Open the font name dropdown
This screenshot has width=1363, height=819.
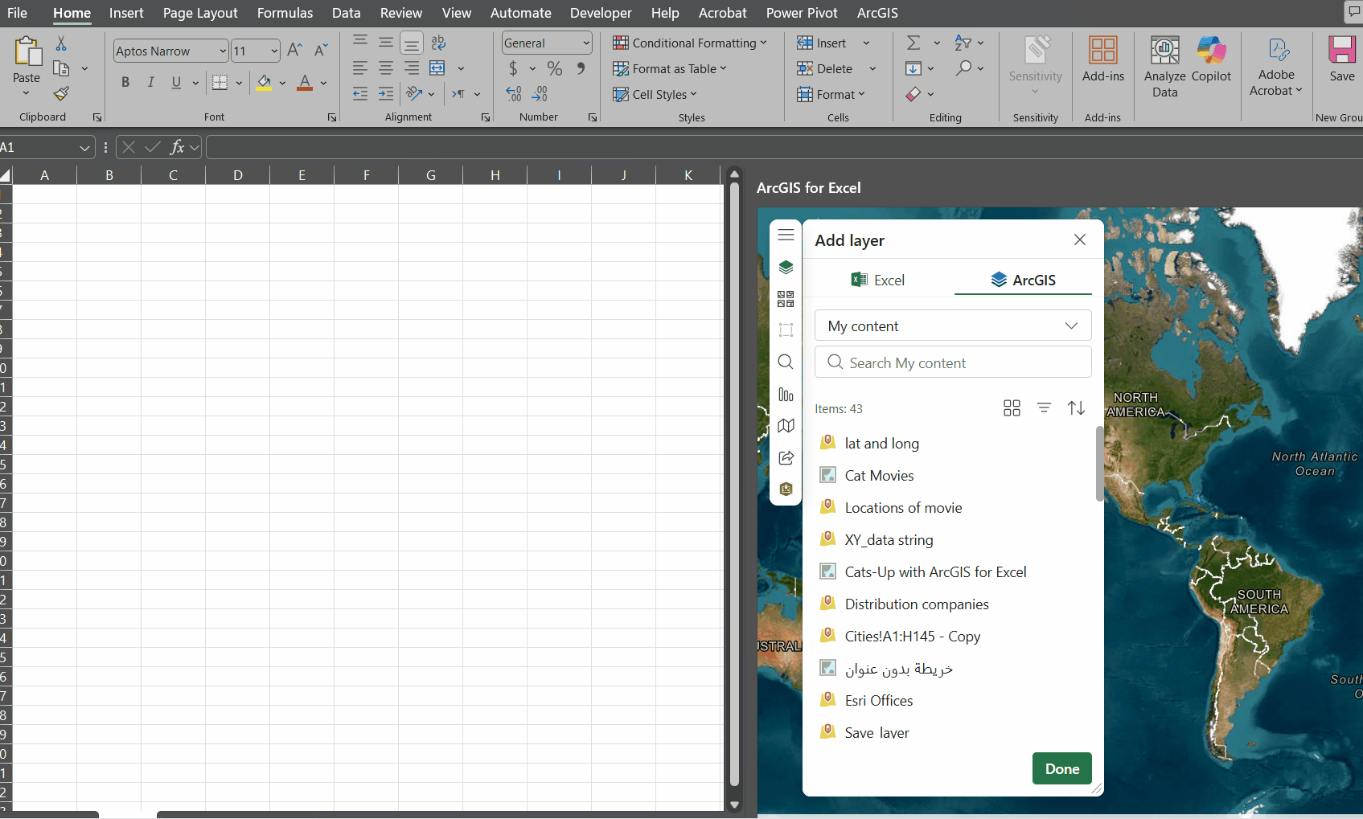223,51
